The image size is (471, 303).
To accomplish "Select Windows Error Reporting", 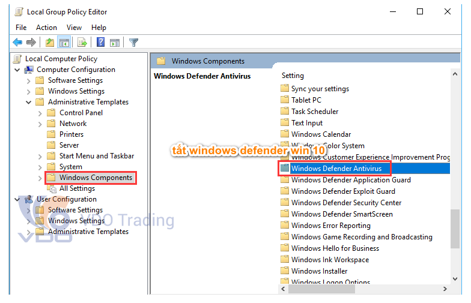I will tap(330, 226).
